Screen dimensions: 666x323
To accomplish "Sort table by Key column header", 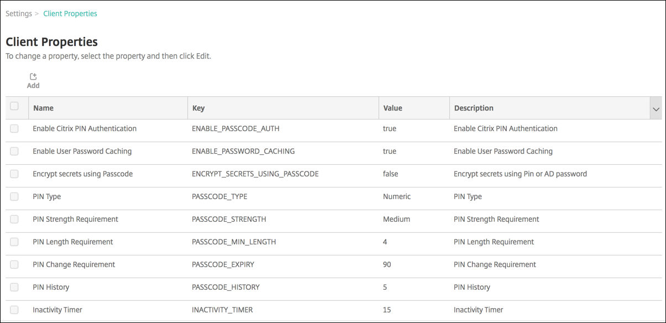I will pyautogui.click(x=198, y=108).
